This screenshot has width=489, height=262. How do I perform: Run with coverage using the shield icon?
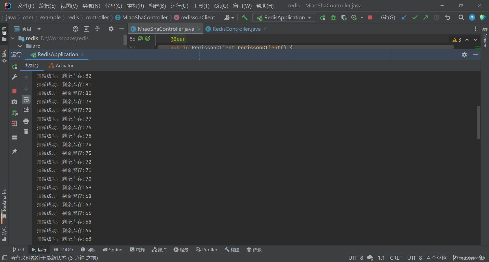point(344,18)
